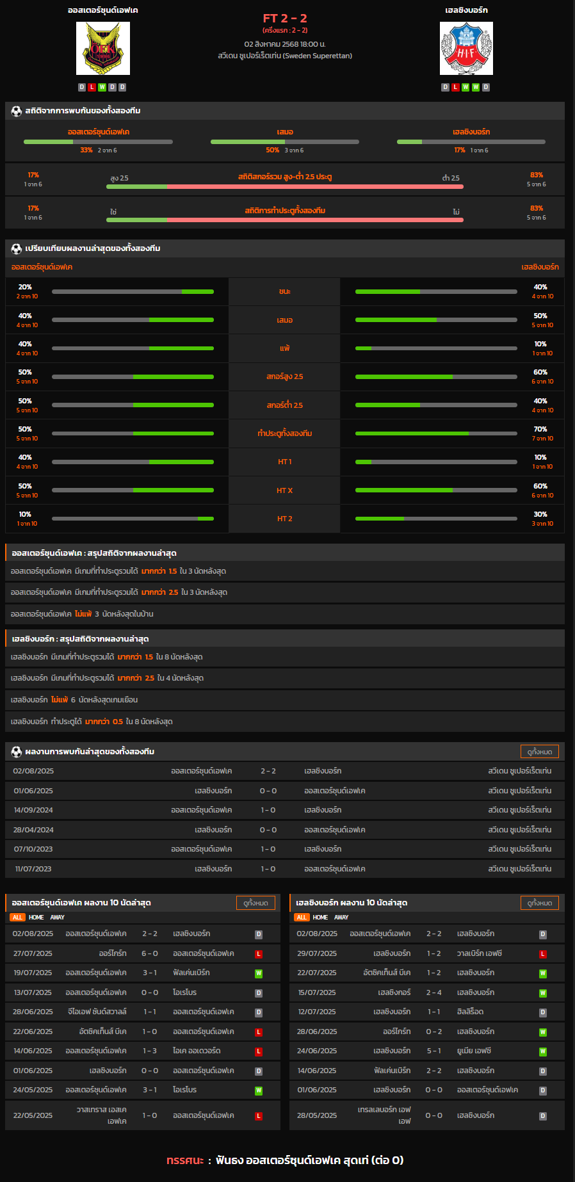Click W badge on 22/07/2025 อัตซิคเท็นส์ บีเค 1-2 row
Viewport: 575px width, 1182px height.
coord(542,973)
